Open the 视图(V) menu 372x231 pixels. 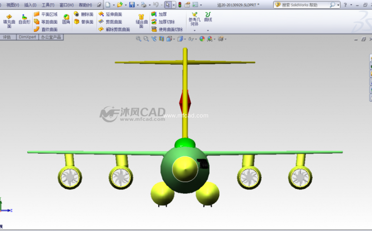click(13, 5)
